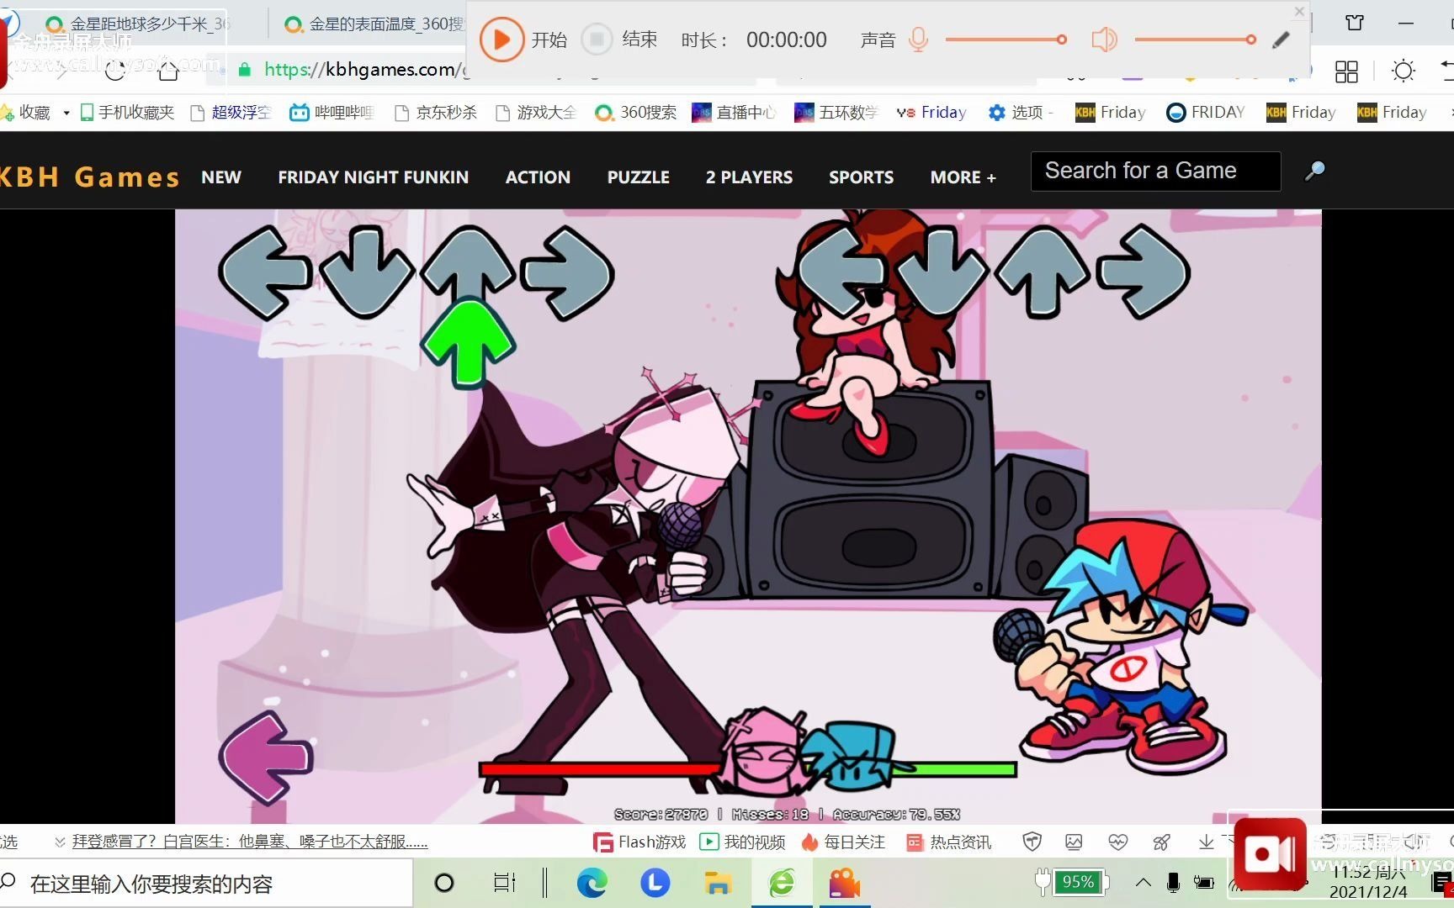Open the browser grid apps icon
Viewport: 1454px width, 908px height.
(1346, 71)
